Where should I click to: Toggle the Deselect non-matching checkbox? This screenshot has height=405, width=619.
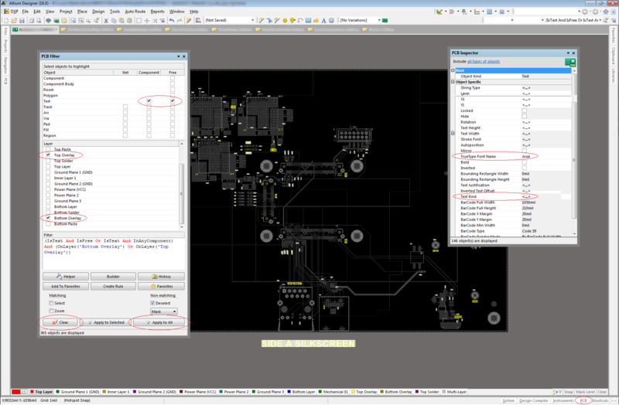click(x=152, y=303)
